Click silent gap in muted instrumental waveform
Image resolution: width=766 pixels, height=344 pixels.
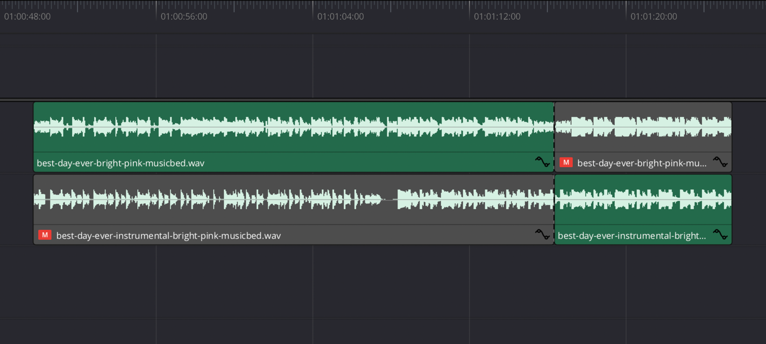[x=390, y=199]
